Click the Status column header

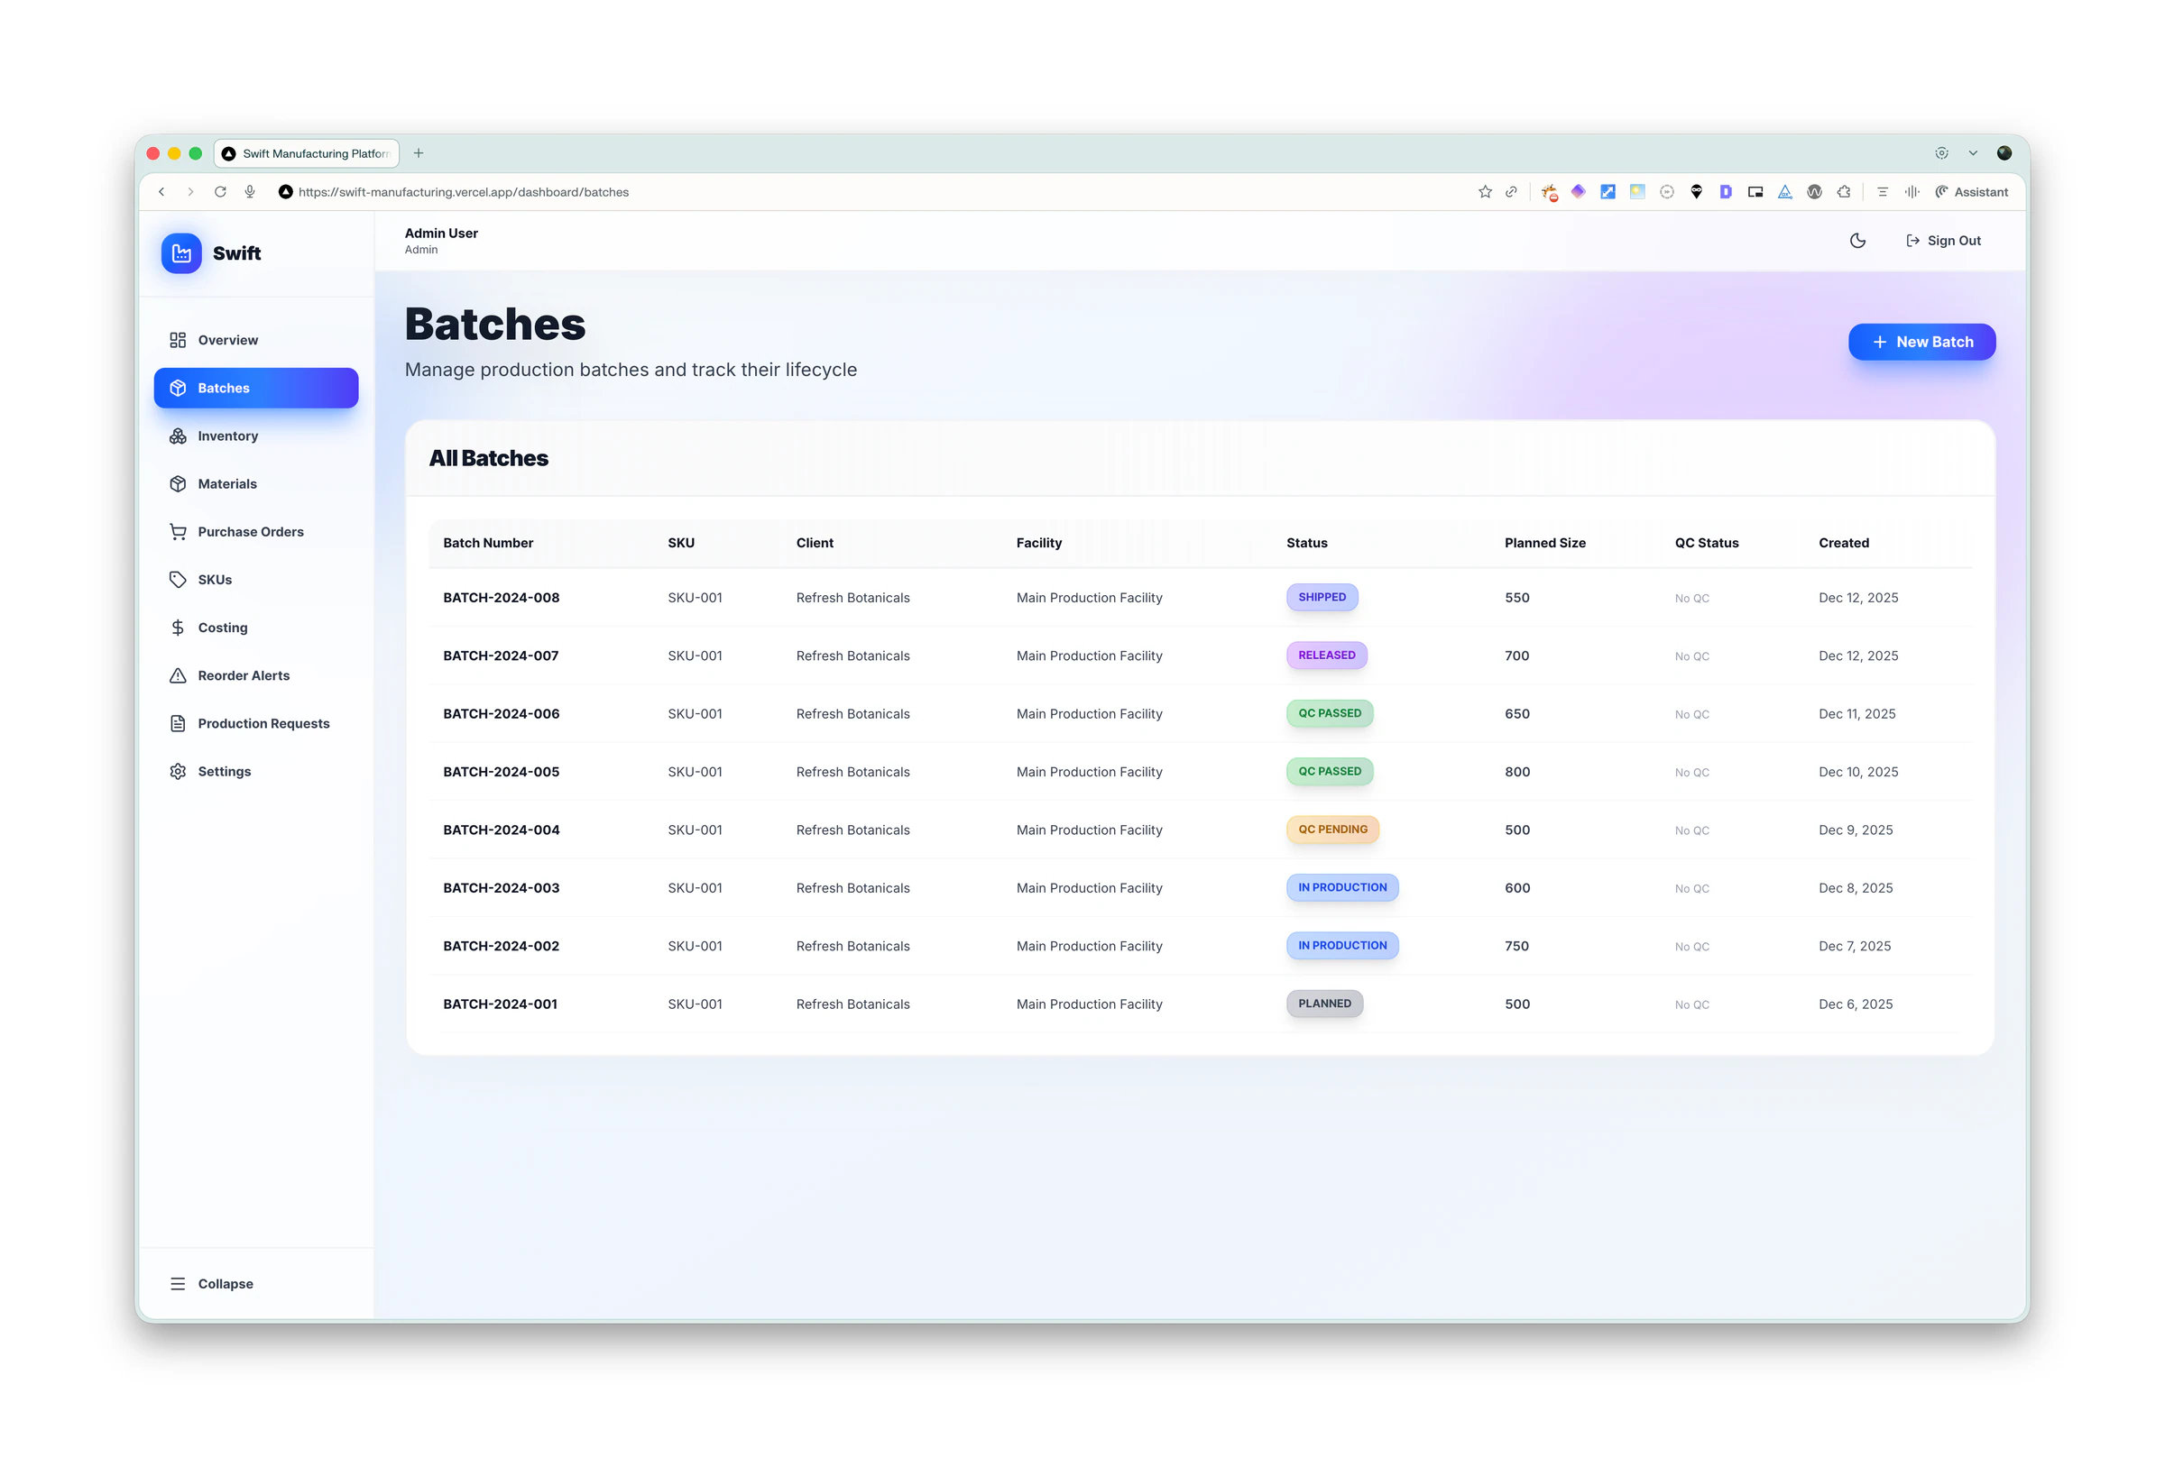point(1306,543)
